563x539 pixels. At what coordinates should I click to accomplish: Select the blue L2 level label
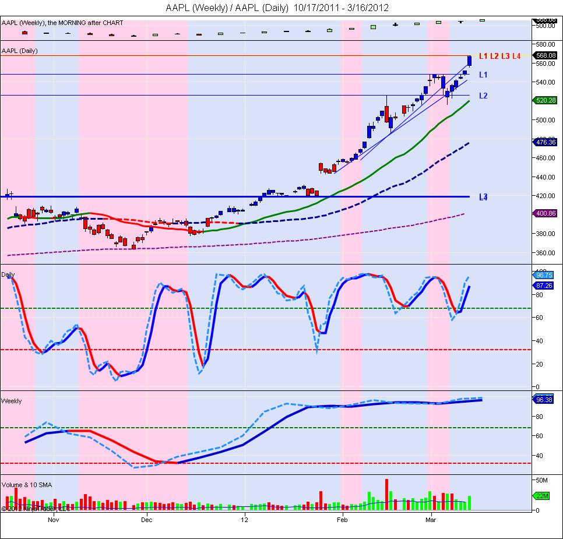483,96
